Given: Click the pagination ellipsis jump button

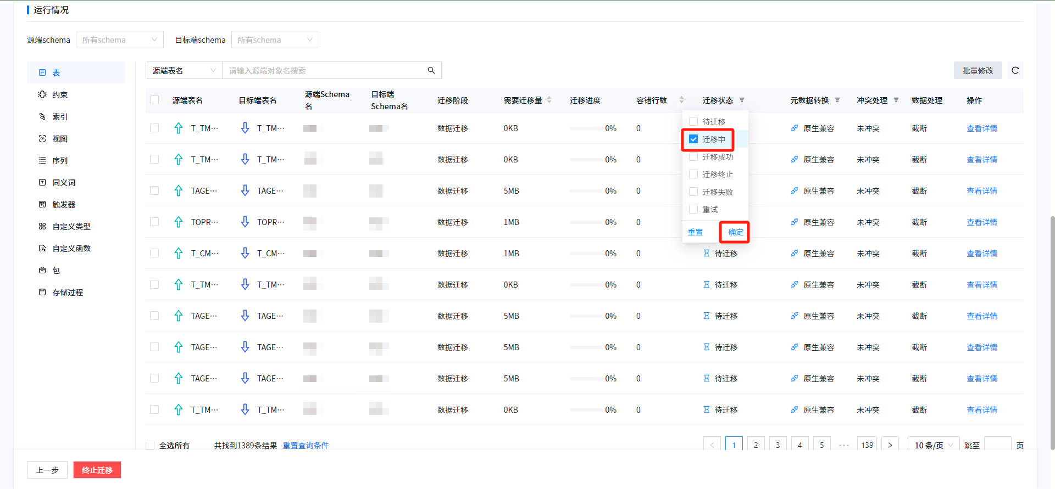Looking at the screenshot, I should (x=844, y=445).
